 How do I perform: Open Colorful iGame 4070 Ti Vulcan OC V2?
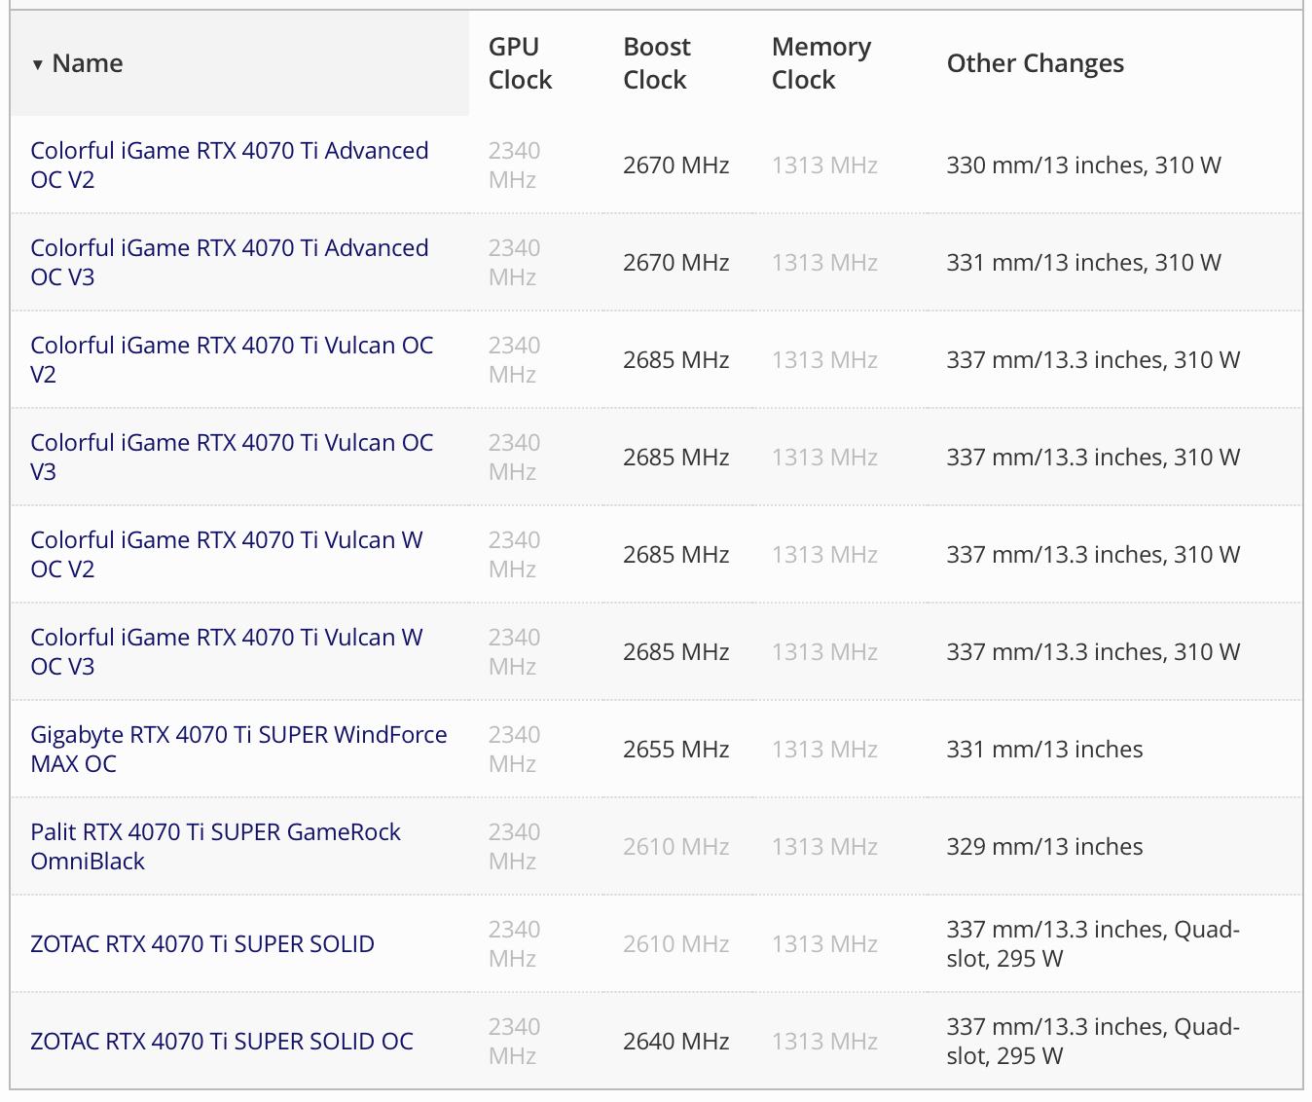[231, 359]
